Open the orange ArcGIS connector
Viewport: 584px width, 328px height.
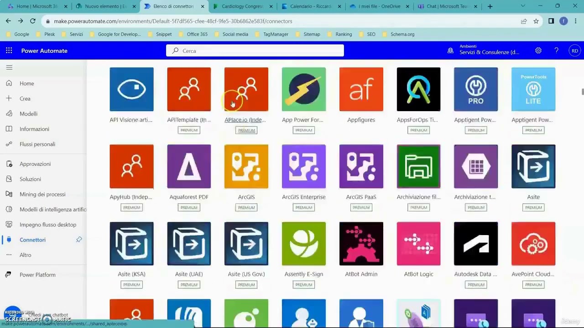tap(246, 166)
